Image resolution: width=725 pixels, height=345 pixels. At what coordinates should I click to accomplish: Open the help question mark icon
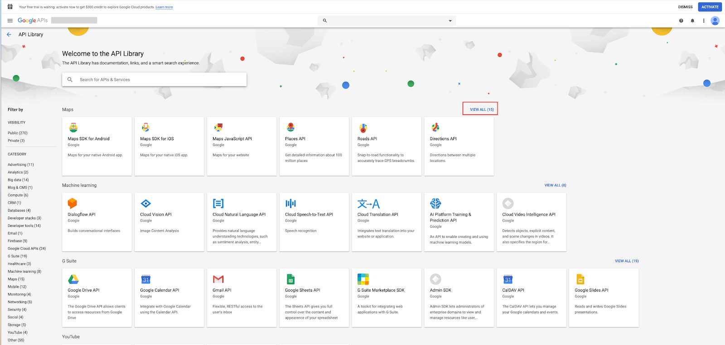tap(681, 21)
